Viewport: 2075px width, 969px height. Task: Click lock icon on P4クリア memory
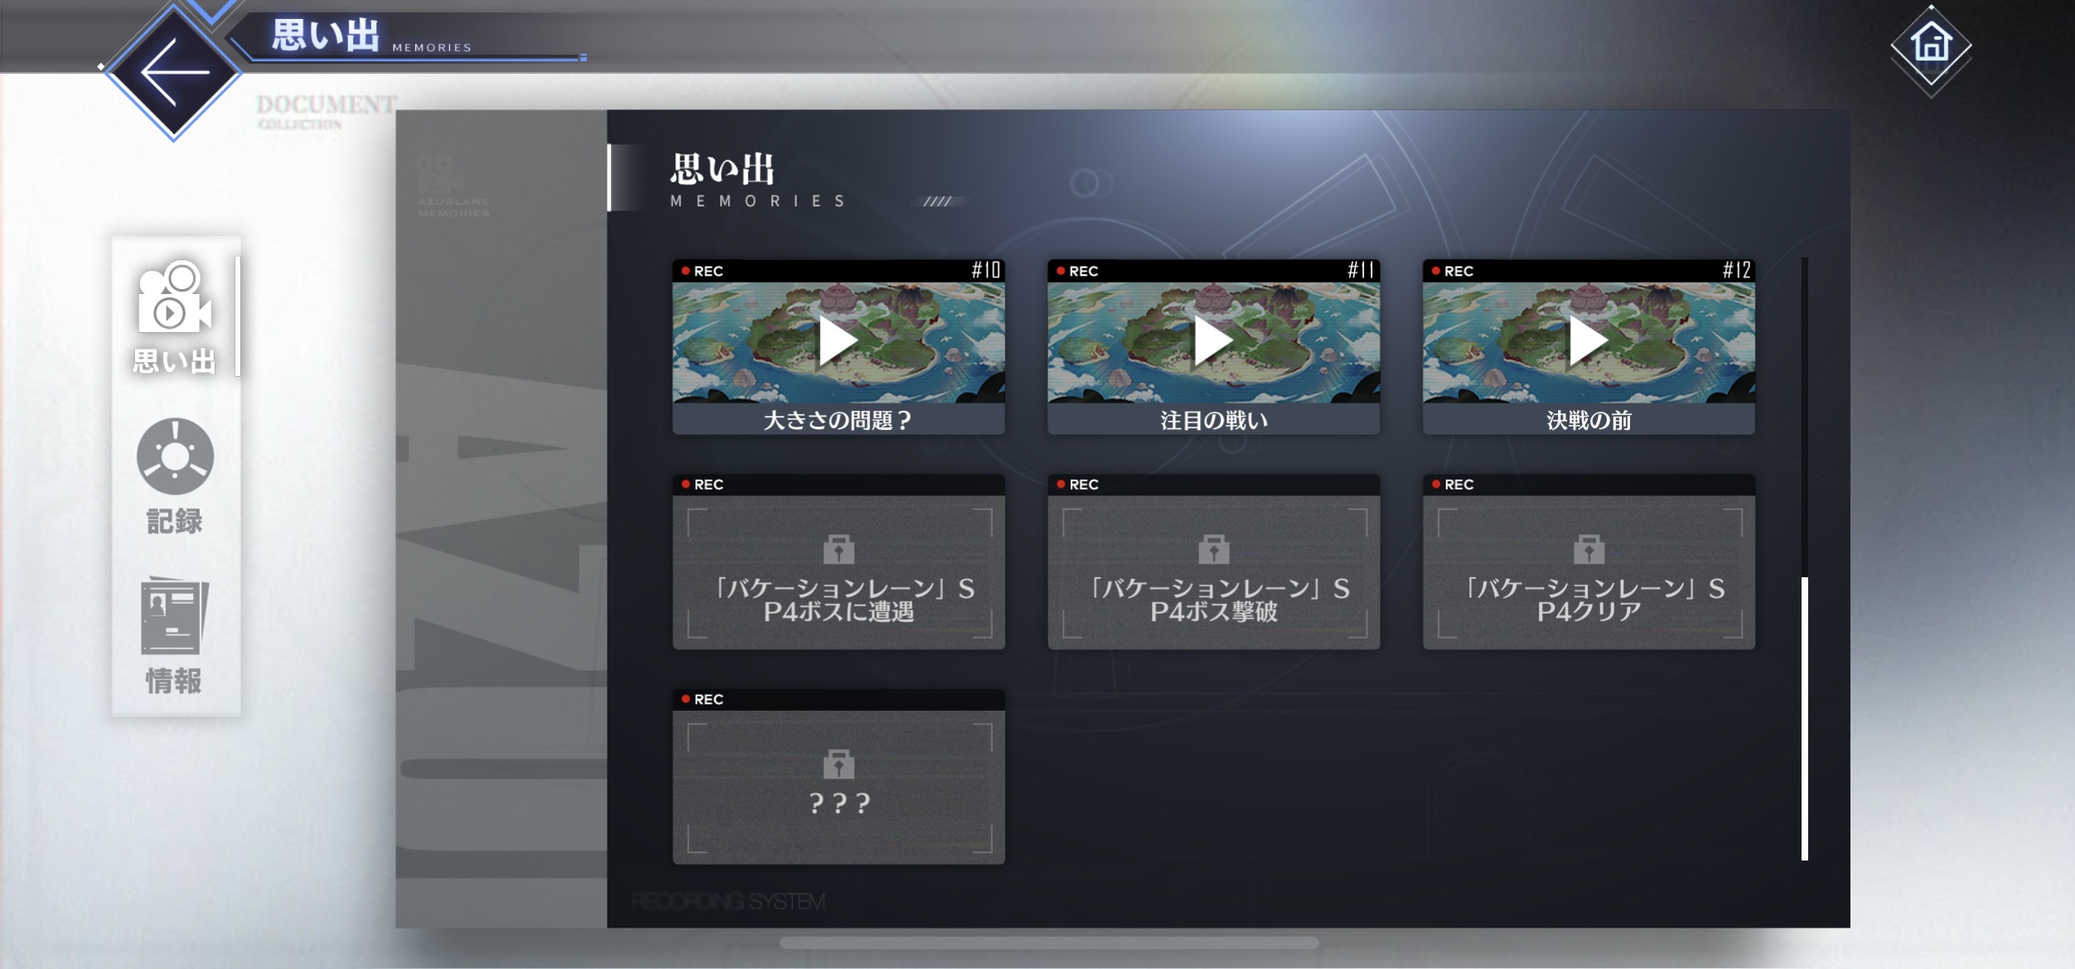1589,549
